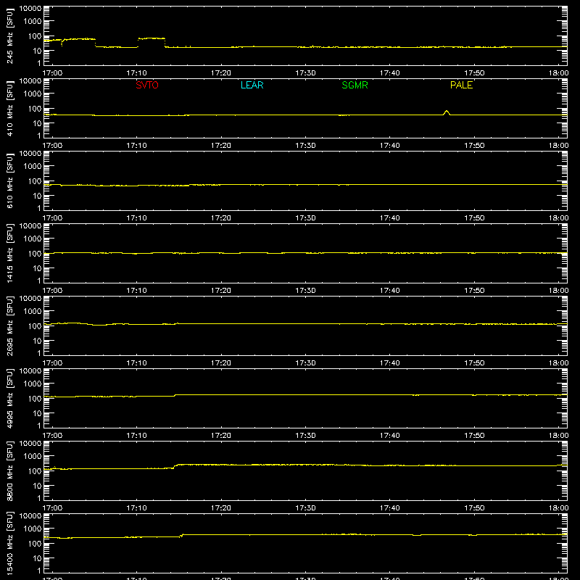Image resolution: width=580 pixels, height=580 pixels.
Task: Click the flux step-up in the 15400 MHz plot
Action: point(182,535)
